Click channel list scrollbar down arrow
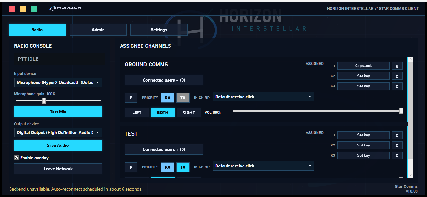The width and height of the screenshot is (427, 197). point(410,175)
